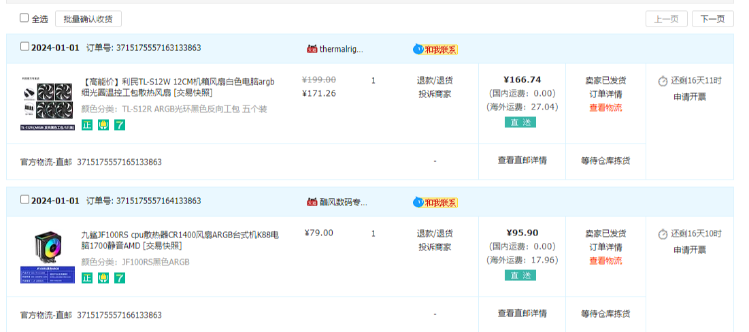Click the struck-through price ¥199.00
This screenshot has width=749, height=332.
319,80
